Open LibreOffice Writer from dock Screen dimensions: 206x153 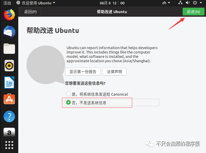point(9,83)
